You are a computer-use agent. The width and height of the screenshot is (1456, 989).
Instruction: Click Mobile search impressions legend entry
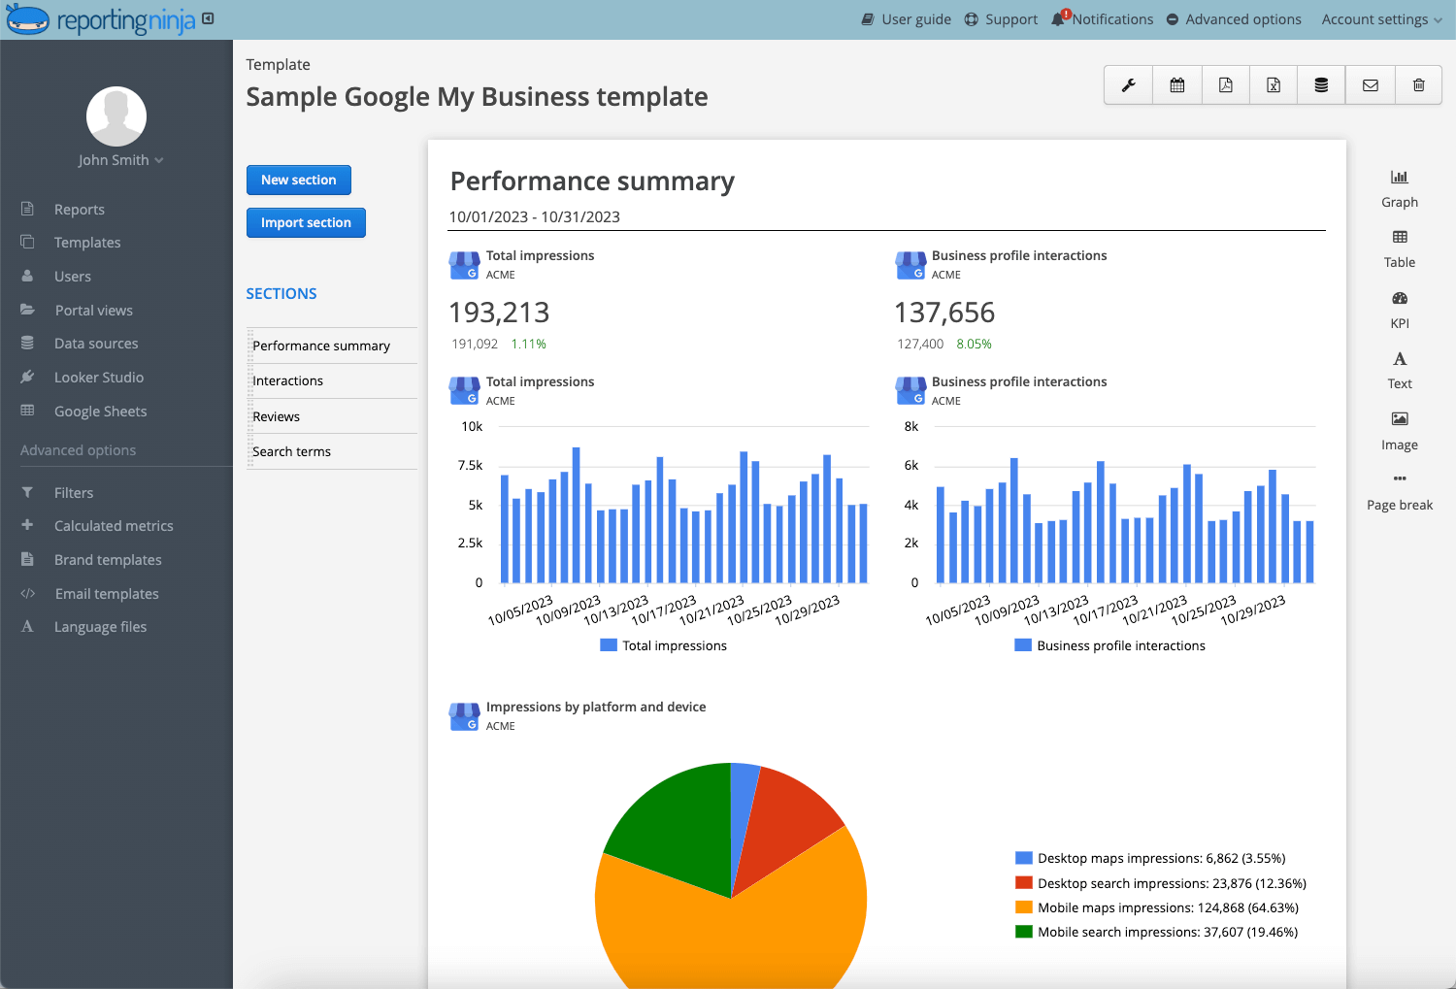tap(1156, 932)
